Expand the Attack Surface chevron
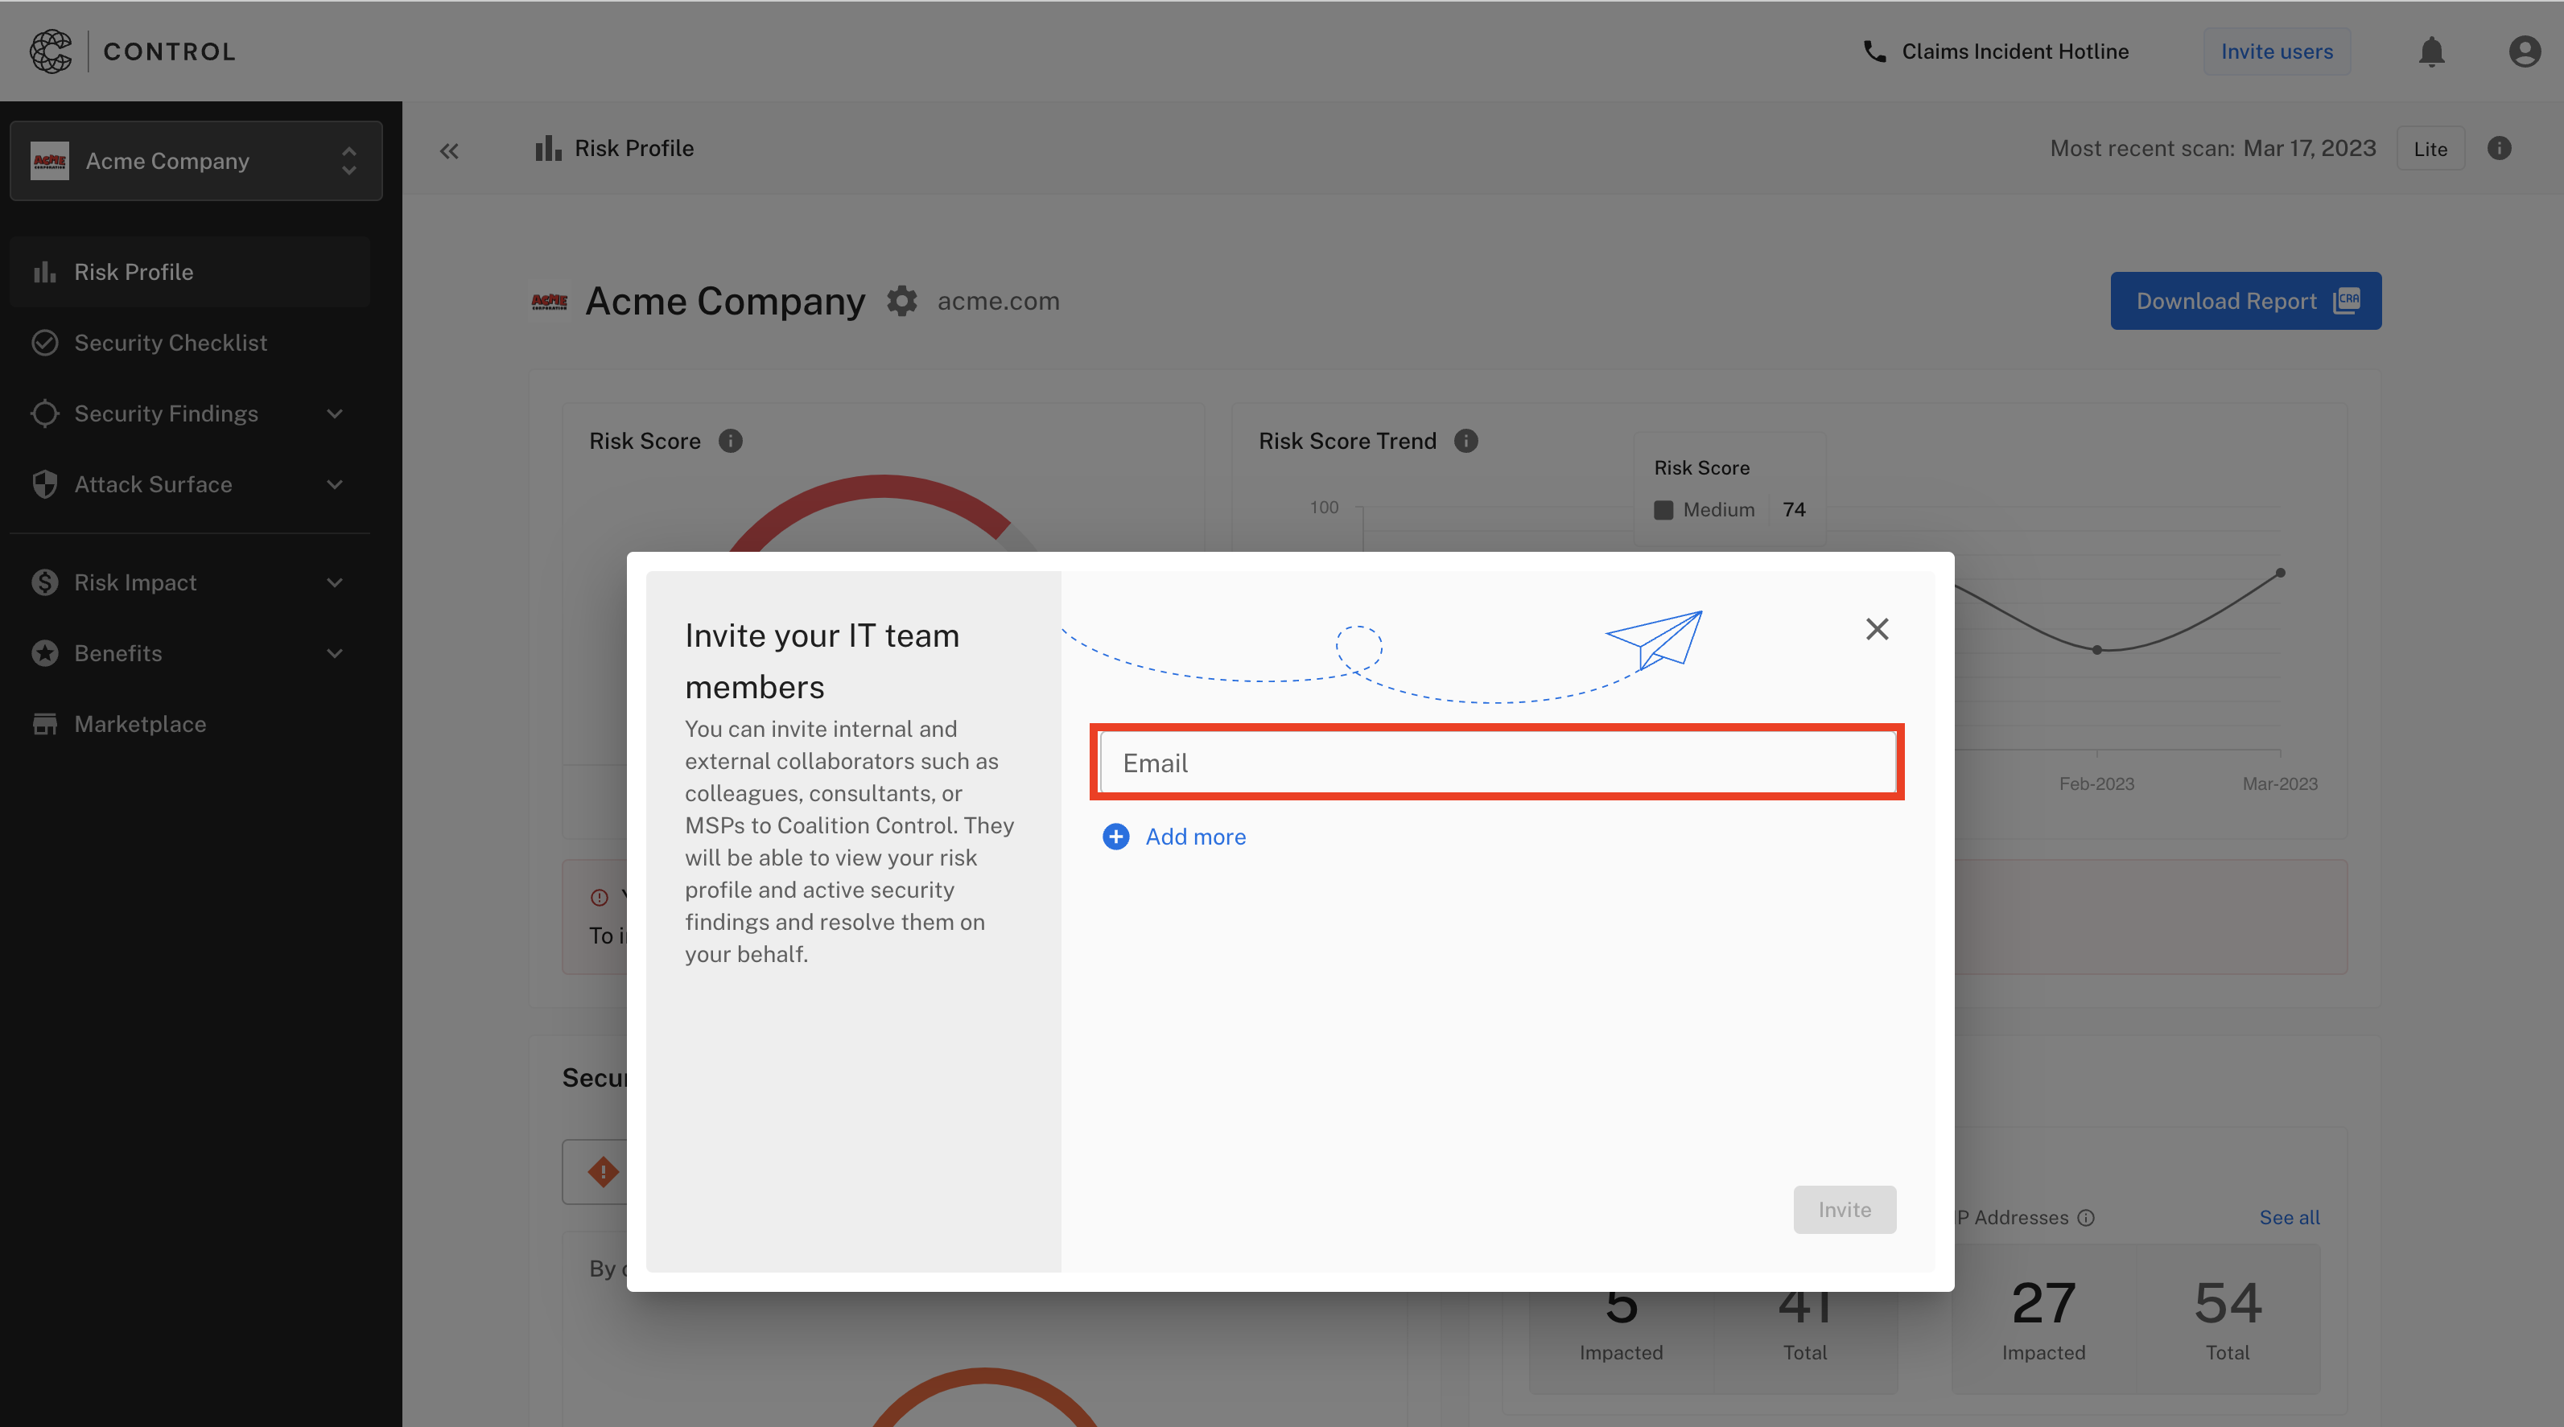This screenshot has height=1427, width=2564. tap(335, 484)
